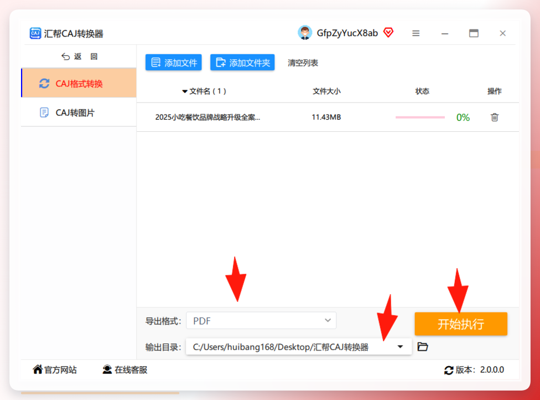Click the 11.43MB file size cell
Image resolution: width=540 pixels, height=400 pixels.
tap(326, 117)
